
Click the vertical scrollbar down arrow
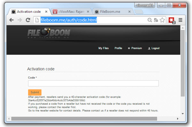(183, 114)
